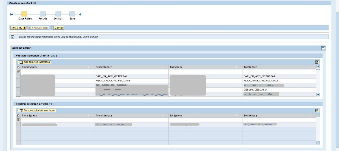The height and width of the screenshot is (151, 339).
Task: Export the Existing Selection Criteria table
Action: (317, 111)
